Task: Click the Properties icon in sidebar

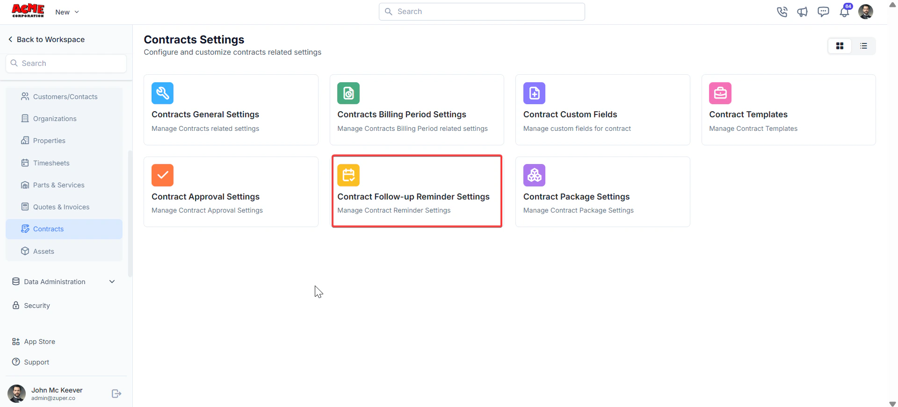Action: pyautogui.click(x=25, y=140)
